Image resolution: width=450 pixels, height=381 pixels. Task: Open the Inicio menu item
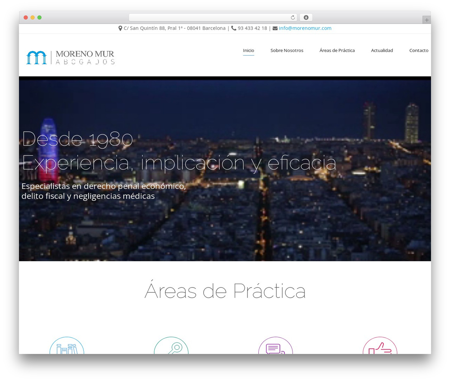[x=249, y=50]
